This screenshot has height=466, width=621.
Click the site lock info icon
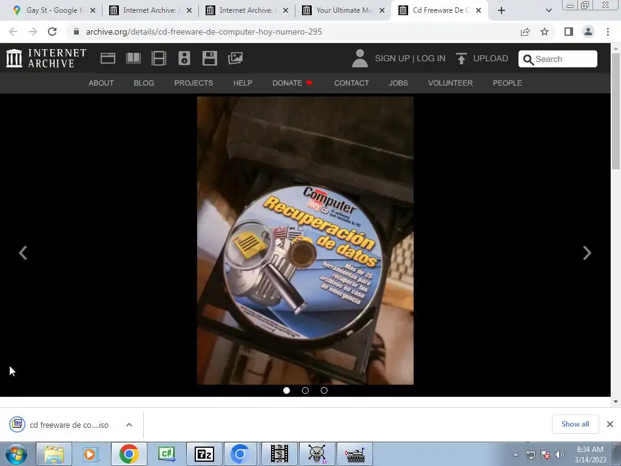[x=76, y=32]
